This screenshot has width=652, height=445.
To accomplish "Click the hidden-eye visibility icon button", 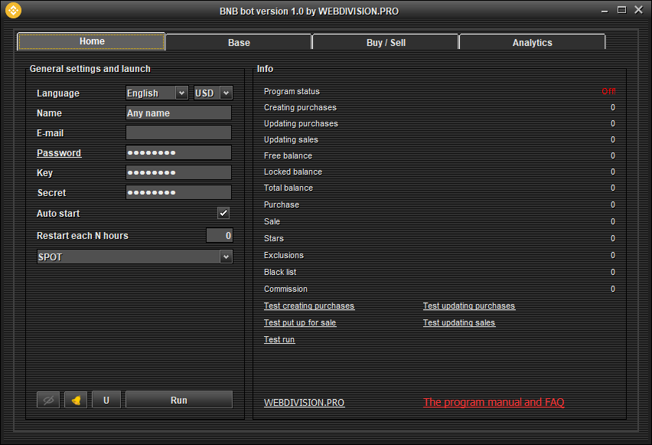I will [48, 400].
